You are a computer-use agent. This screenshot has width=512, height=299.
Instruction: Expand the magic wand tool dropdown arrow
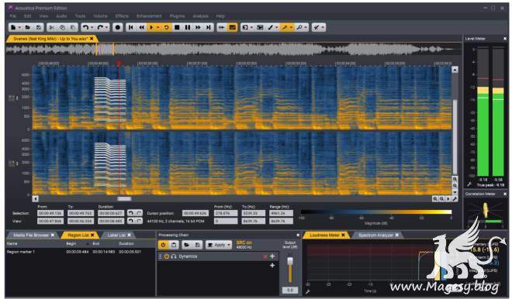tap(291, 28)
